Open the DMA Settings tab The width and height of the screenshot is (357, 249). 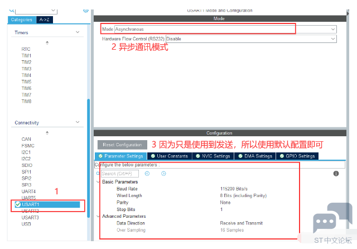[x=255, y=156]
